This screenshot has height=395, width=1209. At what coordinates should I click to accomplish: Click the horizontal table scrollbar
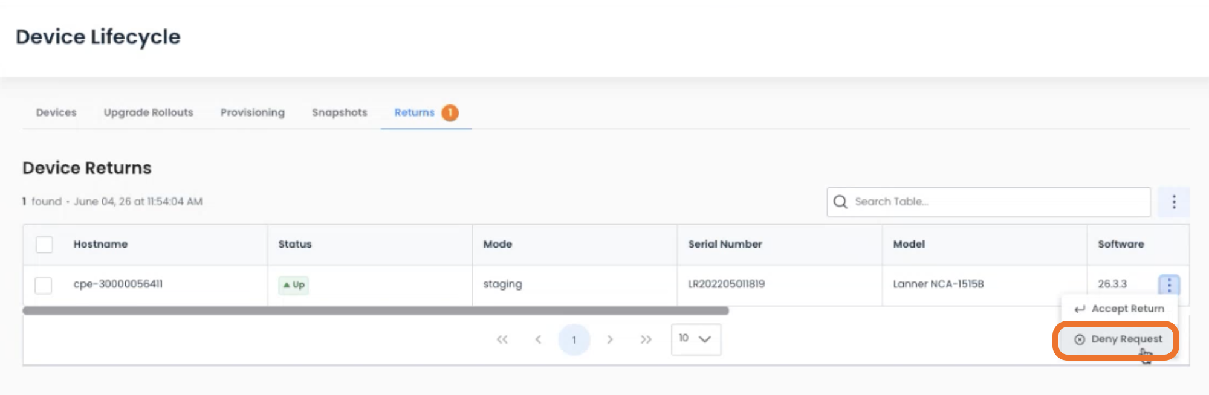click(375, 311)
